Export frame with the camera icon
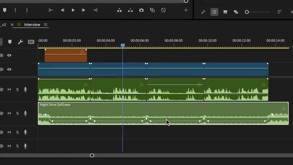 coord(141,10)
